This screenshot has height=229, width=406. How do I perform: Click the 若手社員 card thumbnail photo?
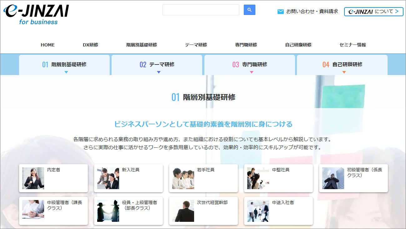[183, 178]
